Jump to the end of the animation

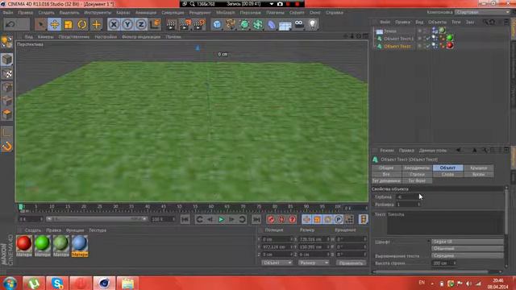pos(256,219)
